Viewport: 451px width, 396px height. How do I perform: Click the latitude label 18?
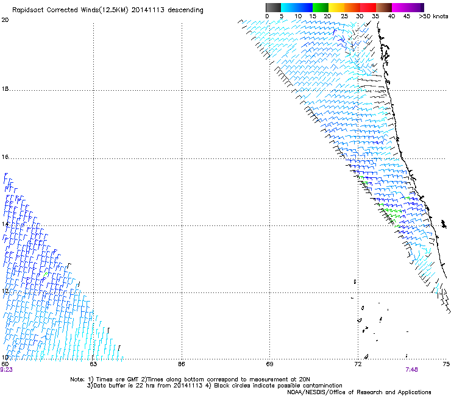[x=5, y=89]
